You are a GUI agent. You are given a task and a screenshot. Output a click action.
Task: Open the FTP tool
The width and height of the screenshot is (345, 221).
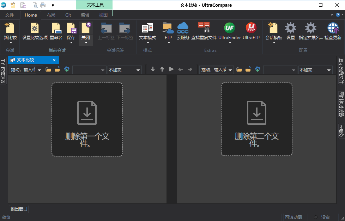[x=168, y=32]
